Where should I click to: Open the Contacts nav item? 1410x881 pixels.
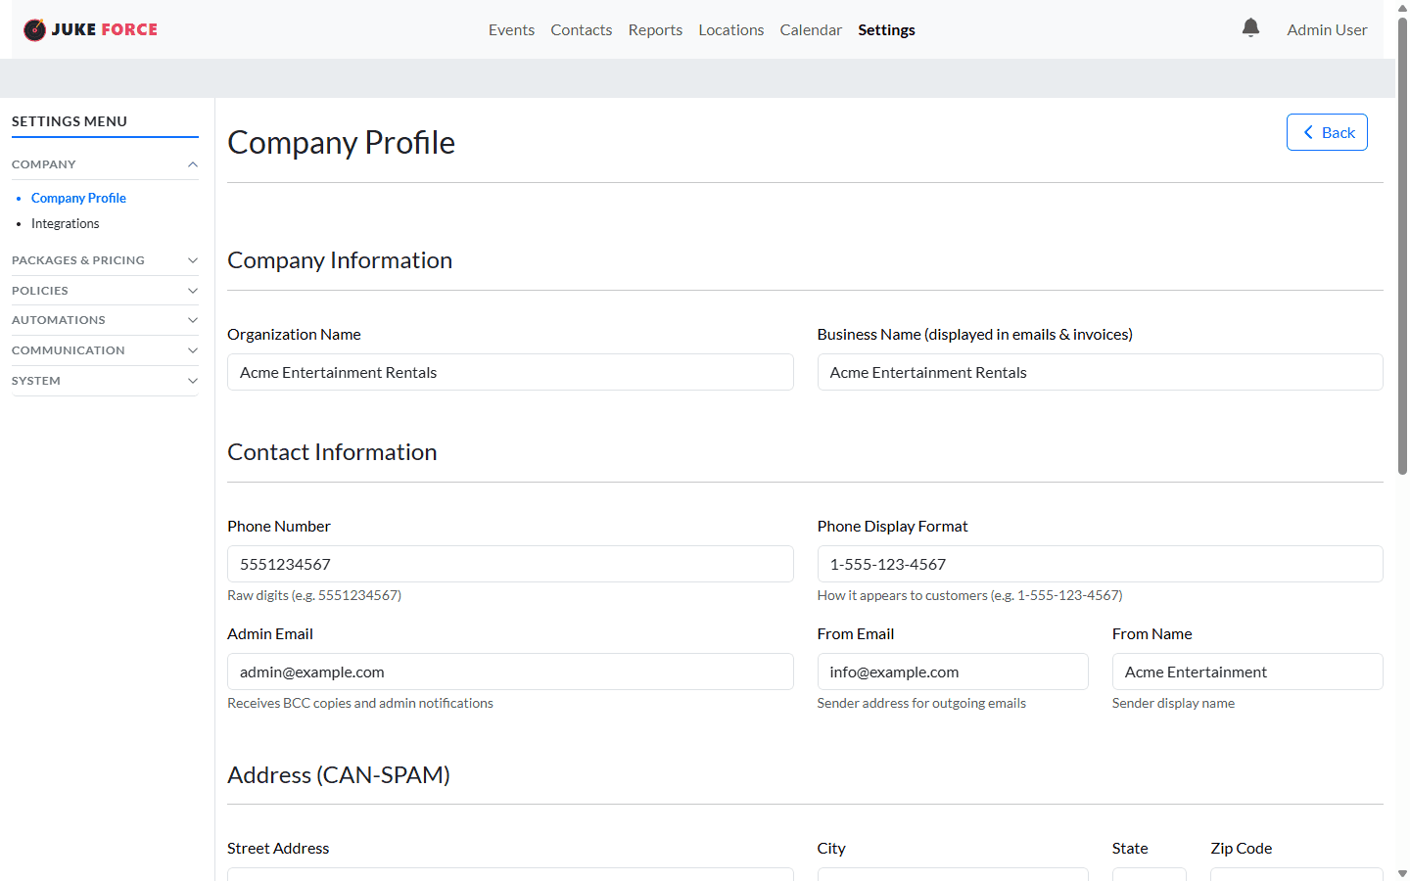(x=581, y=30)
